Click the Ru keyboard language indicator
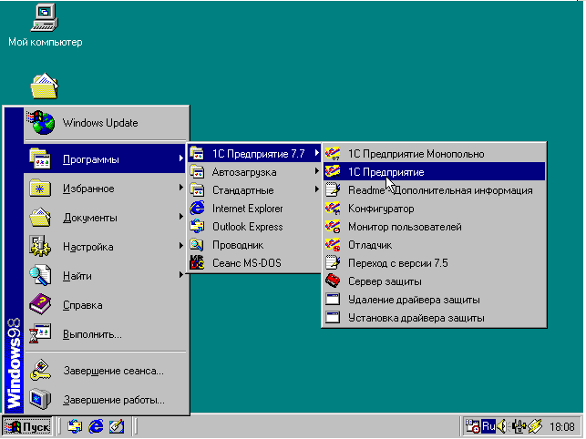Viewport: 586px width, 439px height. [x=488, y=426]
